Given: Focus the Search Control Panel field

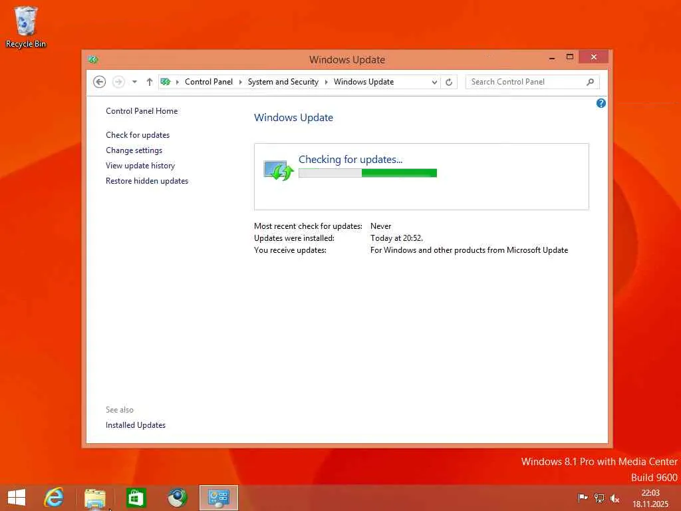Looking at the screenshot, I should click(x=532, y=82).
